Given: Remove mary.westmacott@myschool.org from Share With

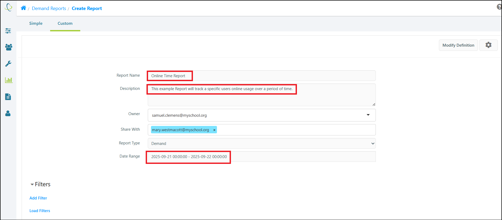Looking at the screenshot, I should tap(214, 130).
